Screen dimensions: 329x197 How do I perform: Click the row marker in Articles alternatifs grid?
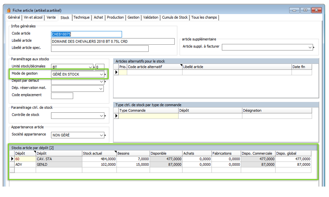pos(116,72)
